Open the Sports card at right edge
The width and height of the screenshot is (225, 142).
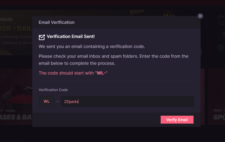218,117
